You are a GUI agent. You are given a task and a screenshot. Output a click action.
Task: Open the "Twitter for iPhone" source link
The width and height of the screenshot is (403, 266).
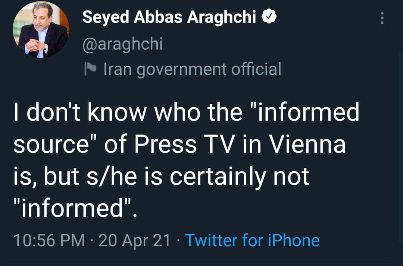pos(252,240)
